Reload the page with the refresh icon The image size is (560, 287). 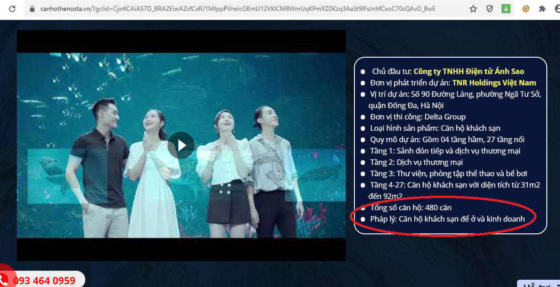coord(12,9)
